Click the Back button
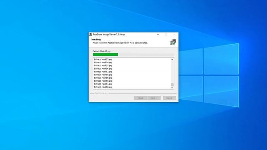The width and height of the screenshot is (267, 150). pyautogui.click(x=140, y=98)
